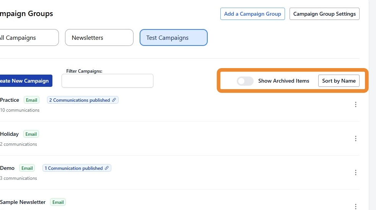
Task: Select the Test Campaigns group tab
Action: pyautogui.click(x=173, y=37)
